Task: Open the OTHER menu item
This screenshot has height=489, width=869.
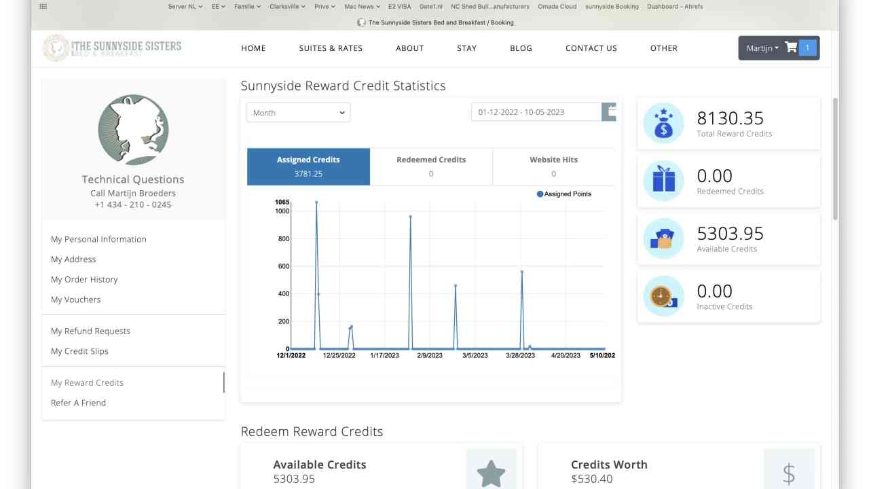Action: (x=664, y=48)
